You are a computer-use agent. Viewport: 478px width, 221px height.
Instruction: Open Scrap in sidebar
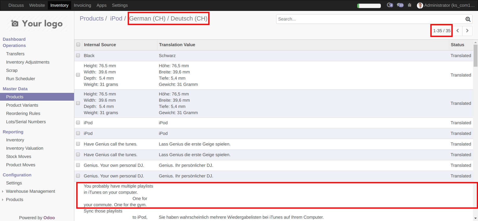click(x=12, y=70)
